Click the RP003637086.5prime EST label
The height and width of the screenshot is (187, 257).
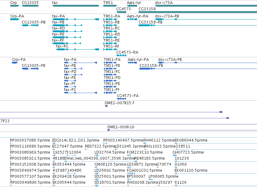30,140
